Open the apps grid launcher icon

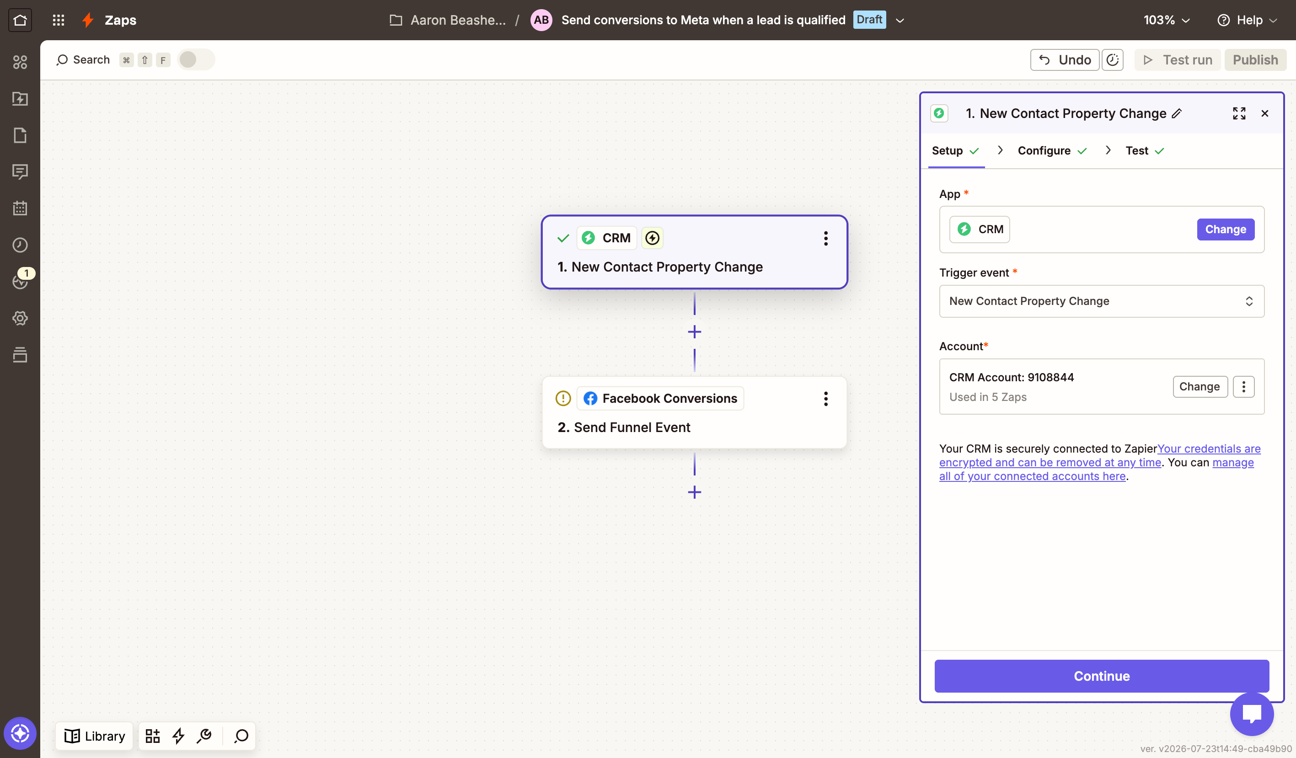point(59,20)
